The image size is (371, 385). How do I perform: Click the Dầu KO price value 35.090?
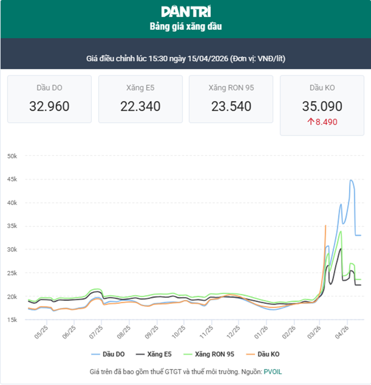click(x=322, y=106)
